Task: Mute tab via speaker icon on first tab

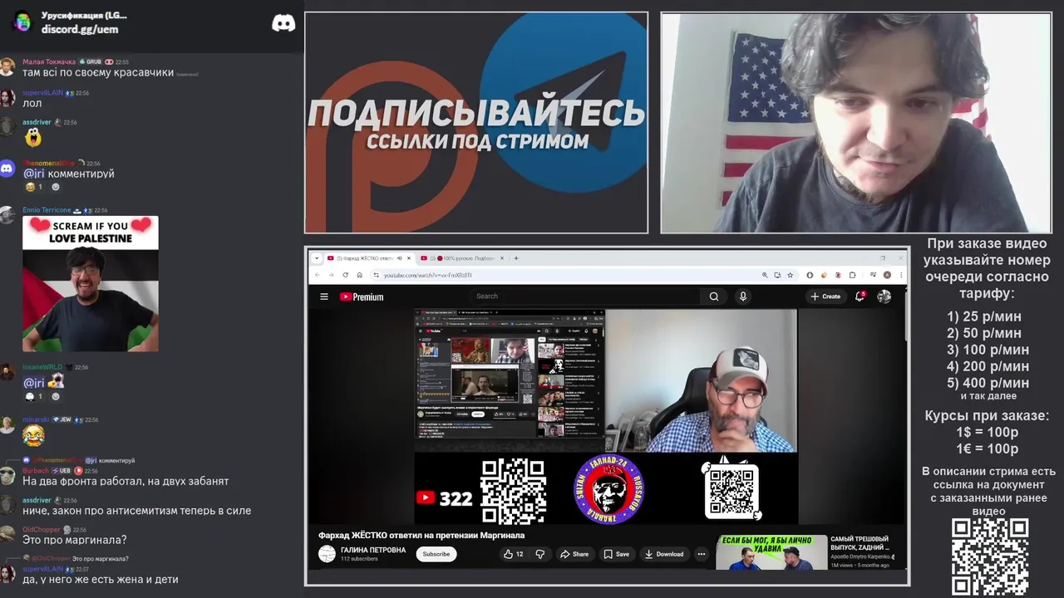Action: tap(400, 258)
